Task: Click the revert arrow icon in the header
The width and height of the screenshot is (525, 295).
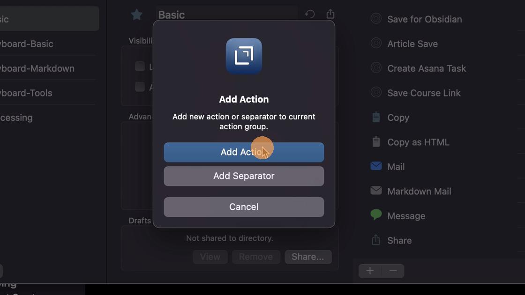Action: click(310, 14)
